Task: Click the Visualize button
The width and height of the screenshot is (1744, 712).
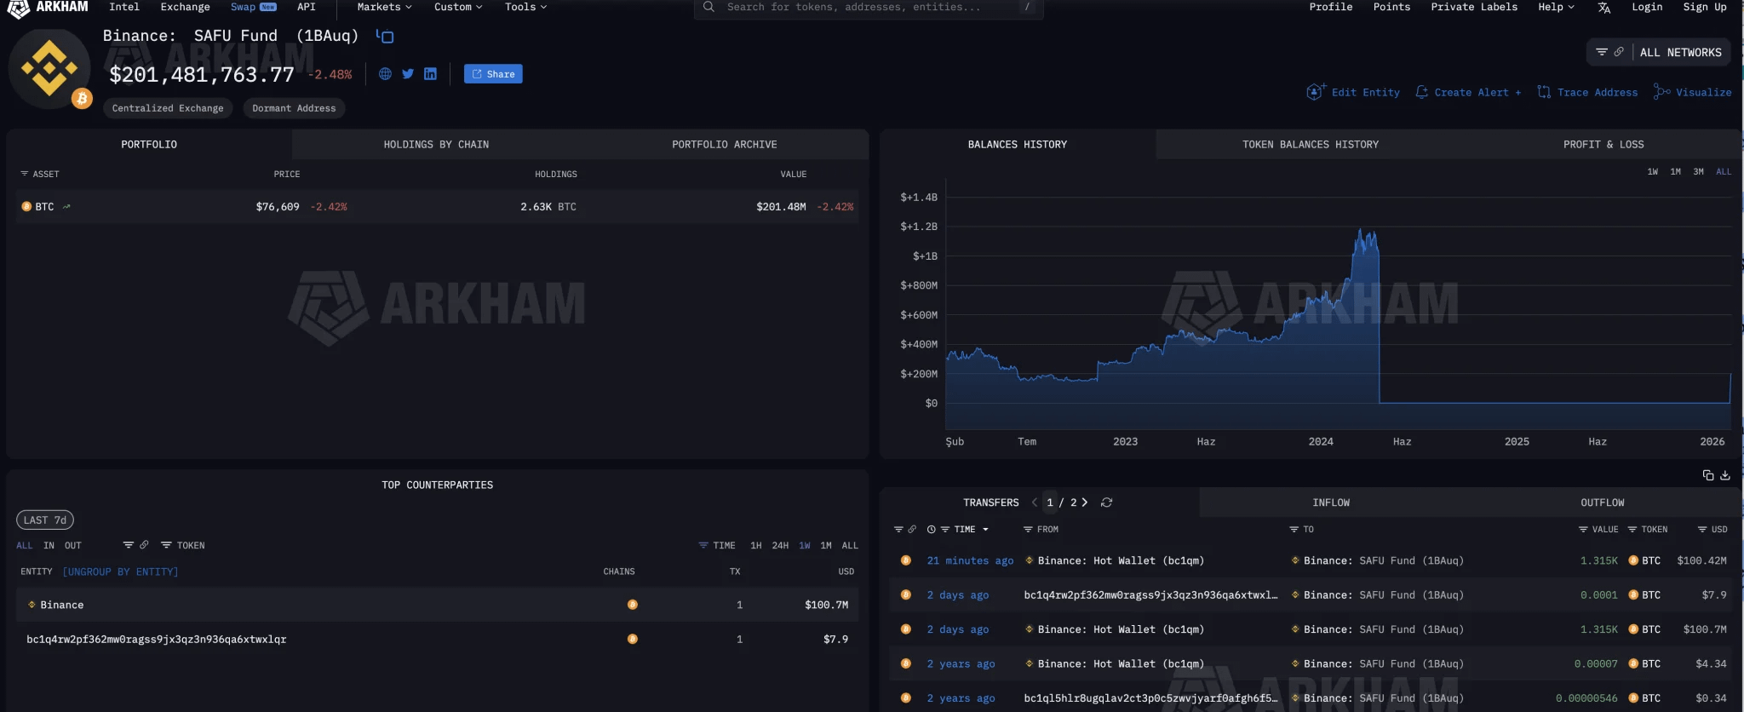Action: click(x=1692, y=92)
